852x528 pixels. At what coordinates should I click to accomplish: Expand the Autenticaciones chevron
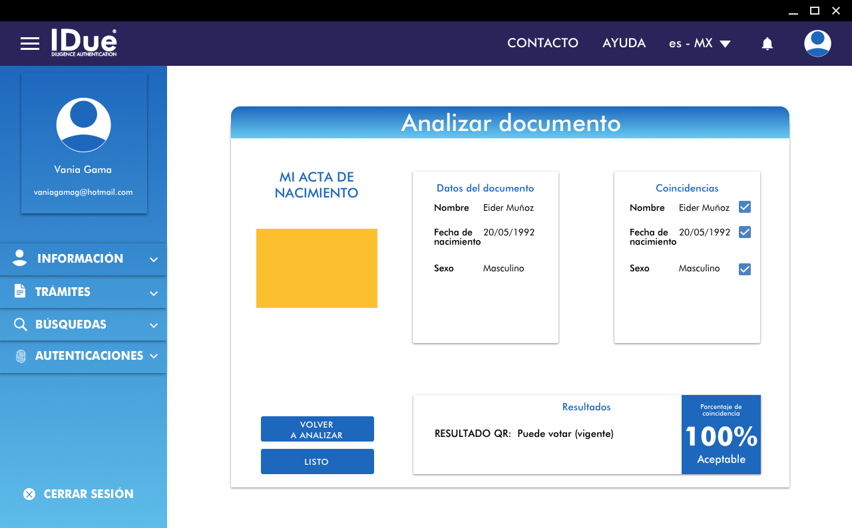point(154,356)
